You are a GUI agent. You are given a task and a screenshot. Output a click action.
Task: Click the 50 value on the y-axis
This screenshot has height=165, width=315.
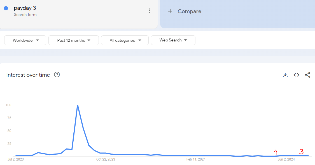[x=9, y=131]
